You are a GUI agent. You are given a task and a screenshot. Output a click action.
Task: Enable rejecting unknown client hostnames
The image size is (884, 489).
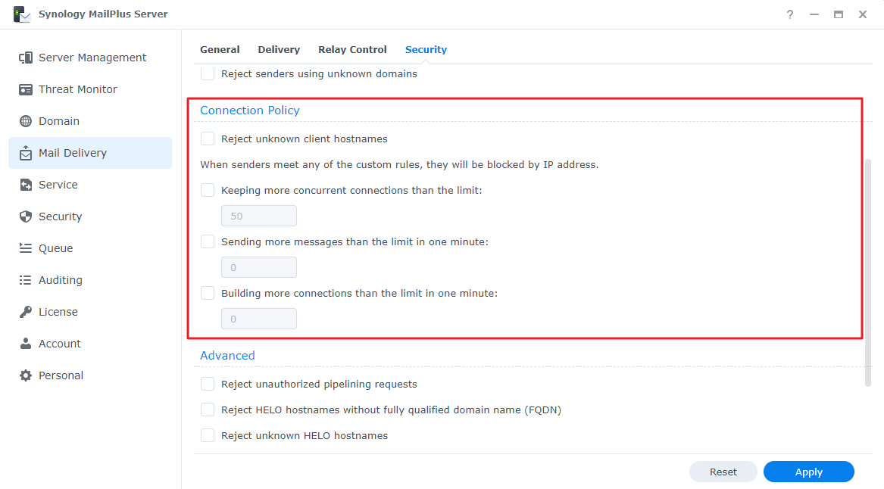(x=208, y=139)
